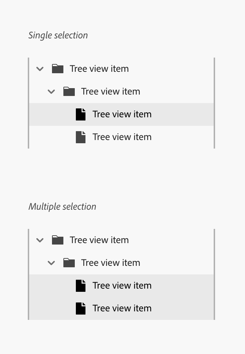Collapse the second-level chevron in multiple selection tree
The image size is (245, 354).
click(x=51, y=263)
